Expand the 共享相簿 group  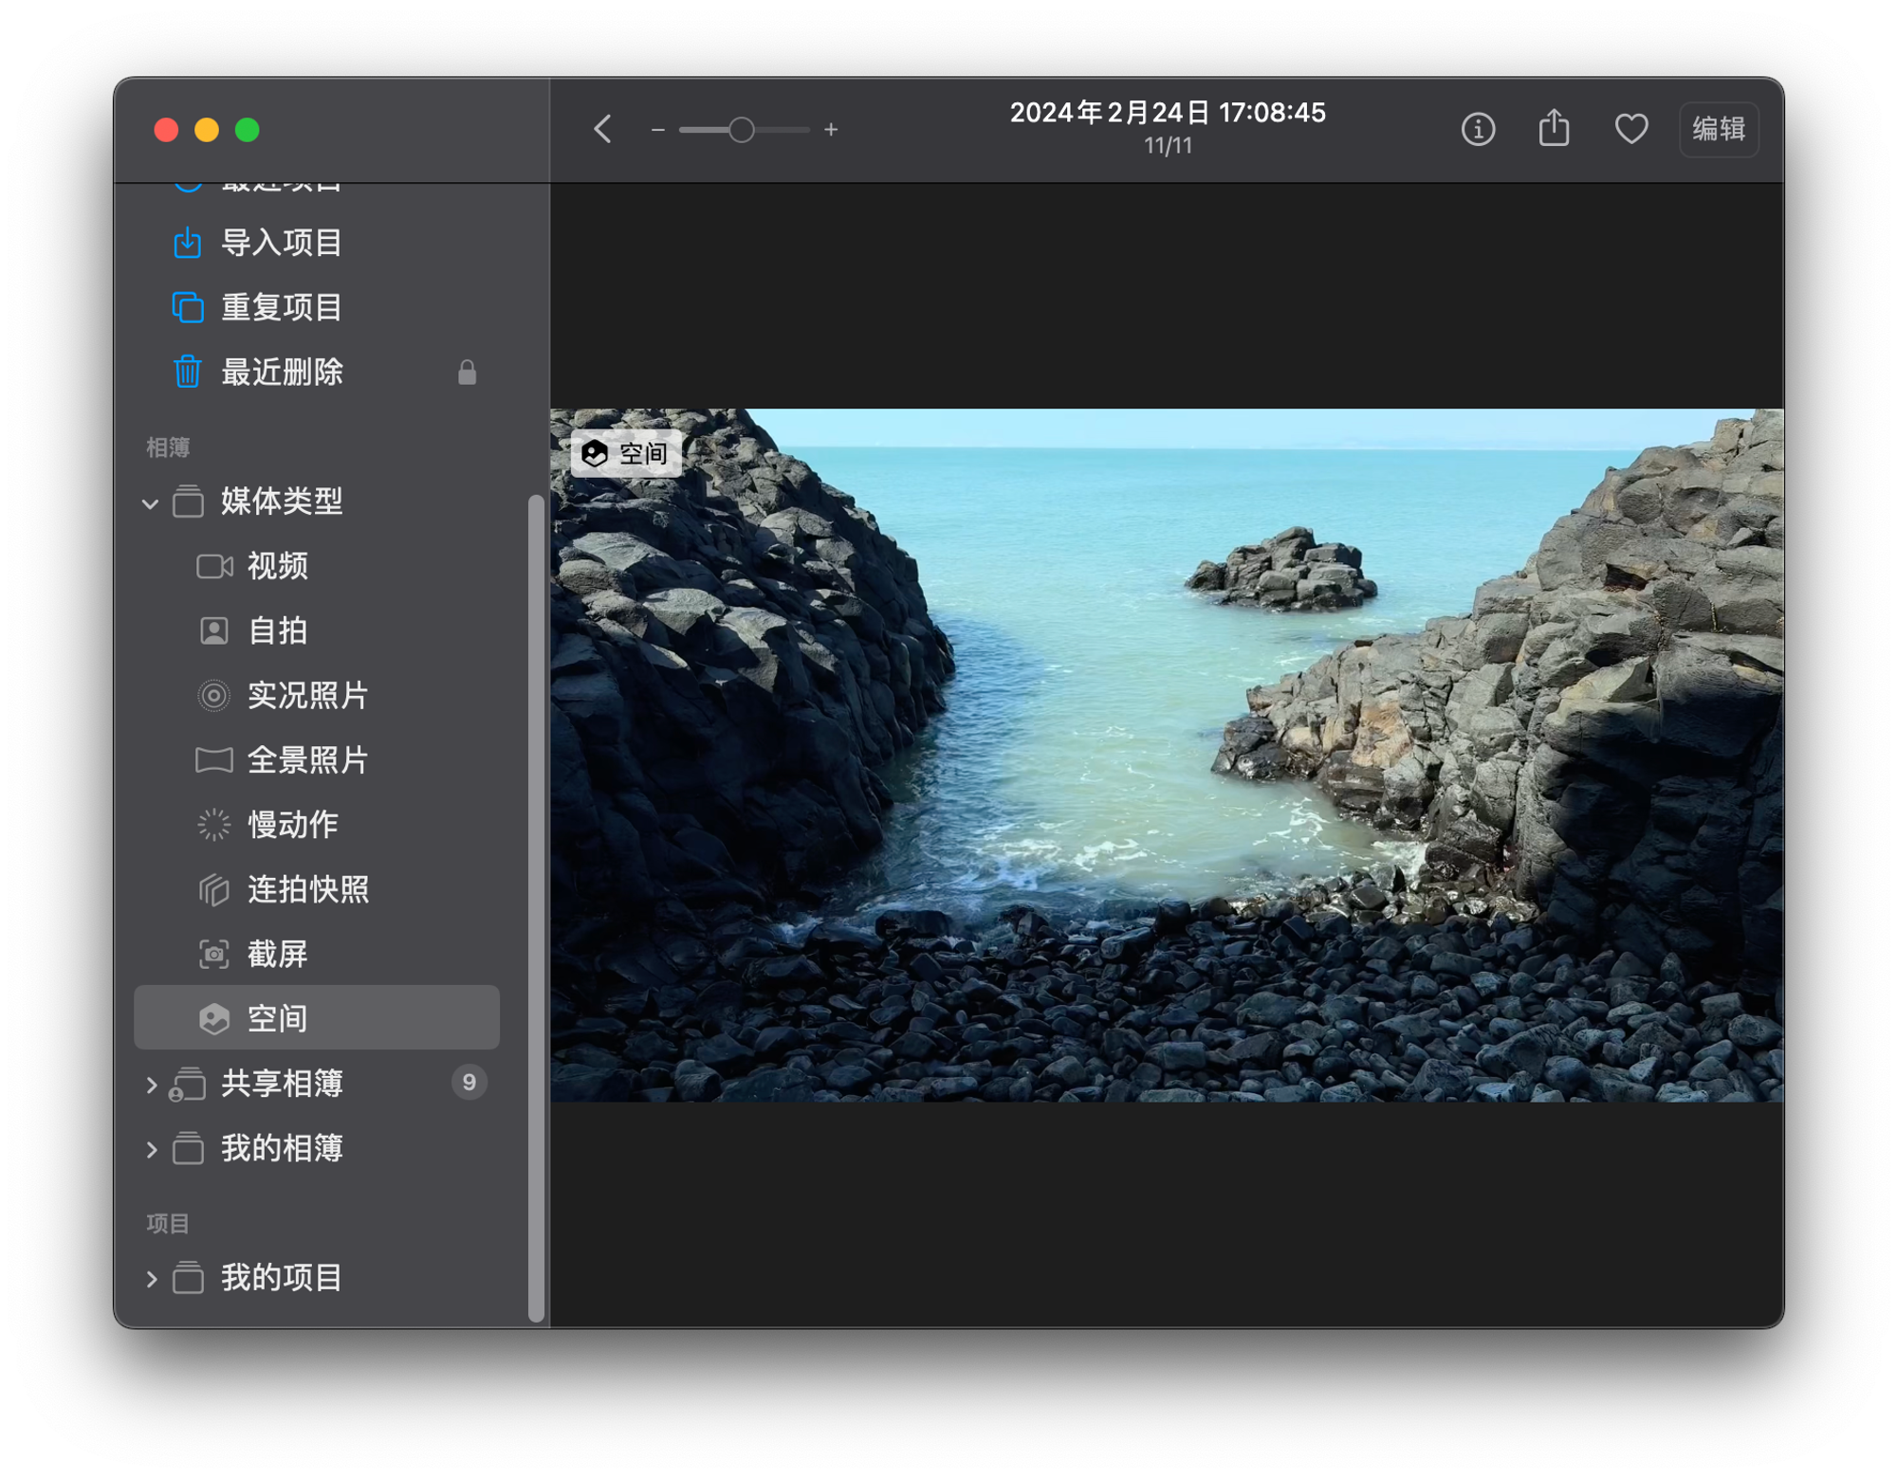tap(151, 1084)
